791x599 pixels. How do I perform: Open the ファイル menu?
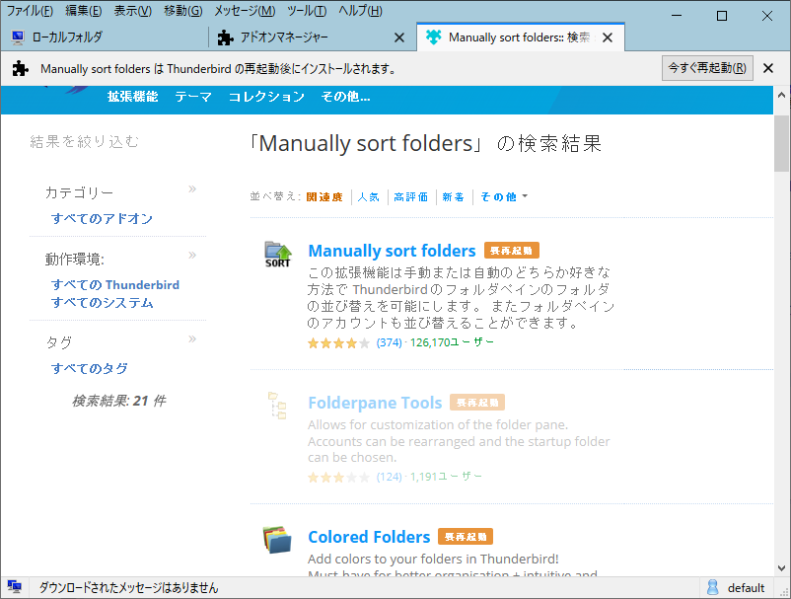tap(30, 11)
